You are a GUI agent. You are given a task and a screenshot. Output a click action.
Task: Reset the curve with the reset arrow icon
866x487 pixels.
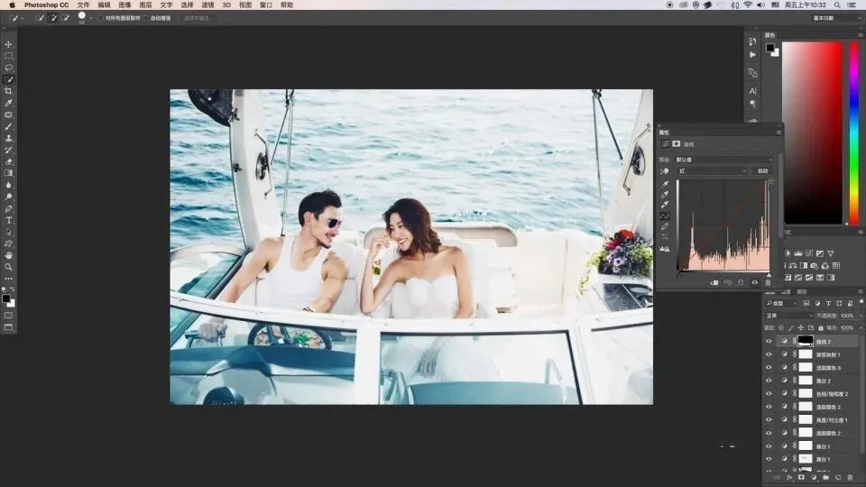pyautogui.click(x=741, y=282)
